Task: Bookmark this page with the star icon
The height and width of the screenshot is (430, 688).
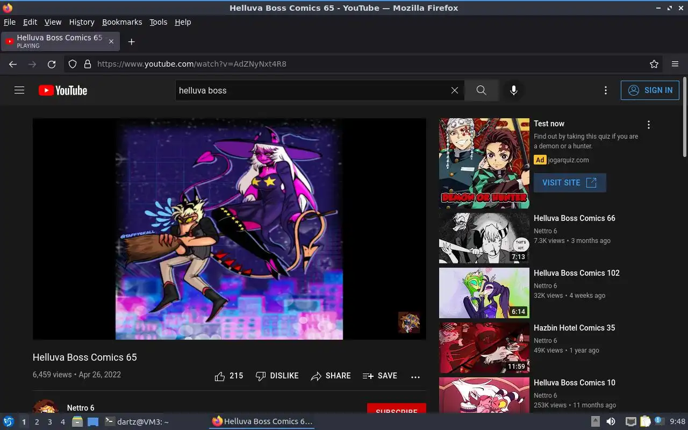Action: coord(654,64)
